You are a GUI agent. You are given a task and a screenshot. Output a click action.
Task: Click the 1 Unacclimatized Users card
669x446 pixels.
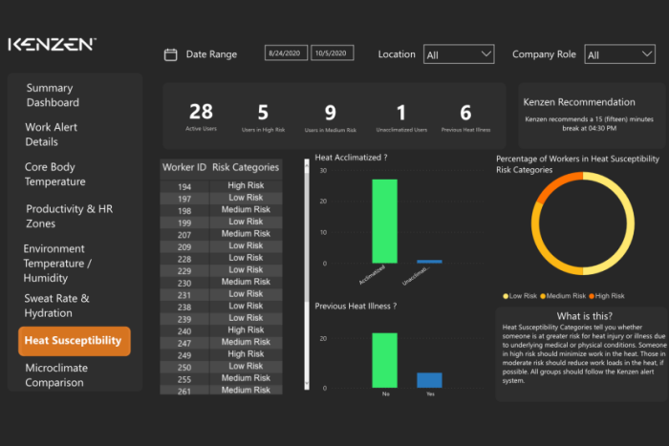pyautogui.click(x=401, y=117)
